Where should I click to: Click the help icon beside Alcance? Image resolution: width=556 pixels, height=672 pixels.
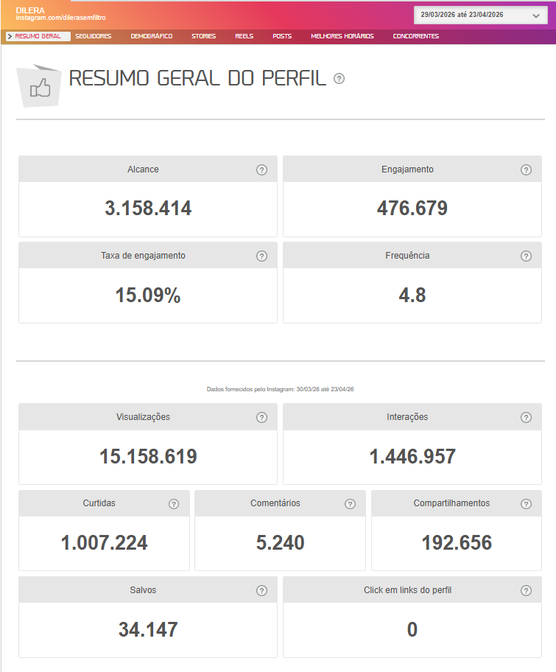(261, 169)
